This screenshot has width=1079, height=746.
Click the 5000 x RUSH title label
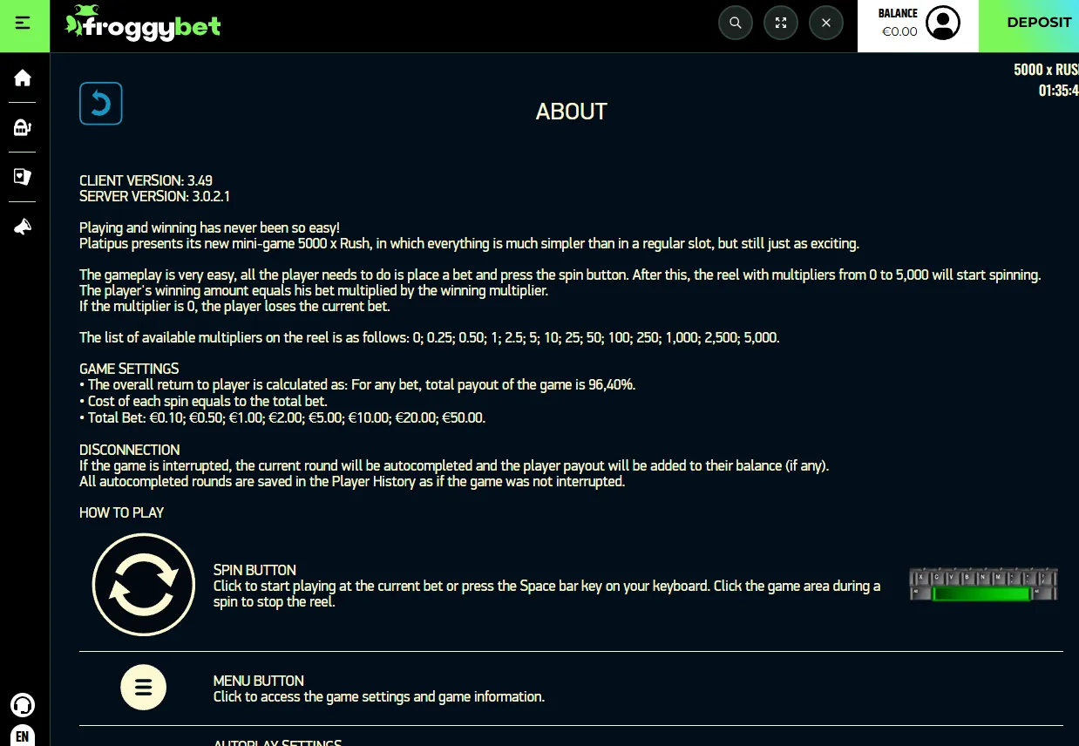1046,70
